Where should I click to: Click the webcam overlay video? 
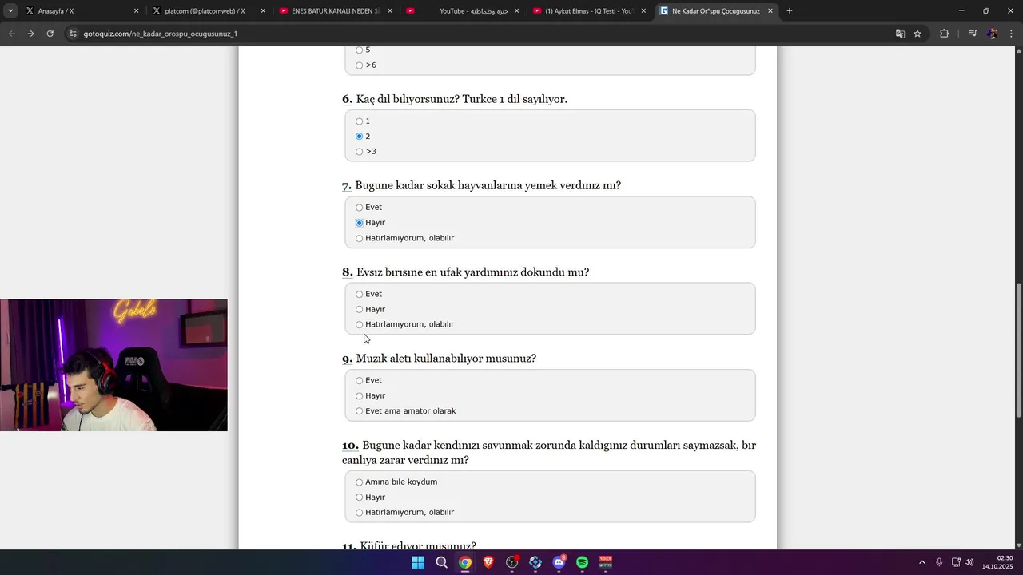tap(113, 365)
